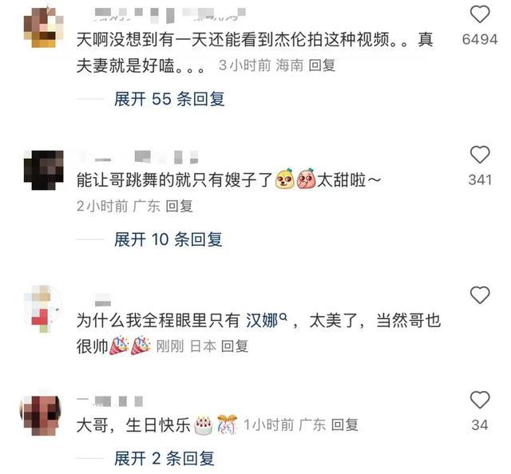Reply to the comment from 日本
The width and height of the screenshot is (511, 474).
234,346
